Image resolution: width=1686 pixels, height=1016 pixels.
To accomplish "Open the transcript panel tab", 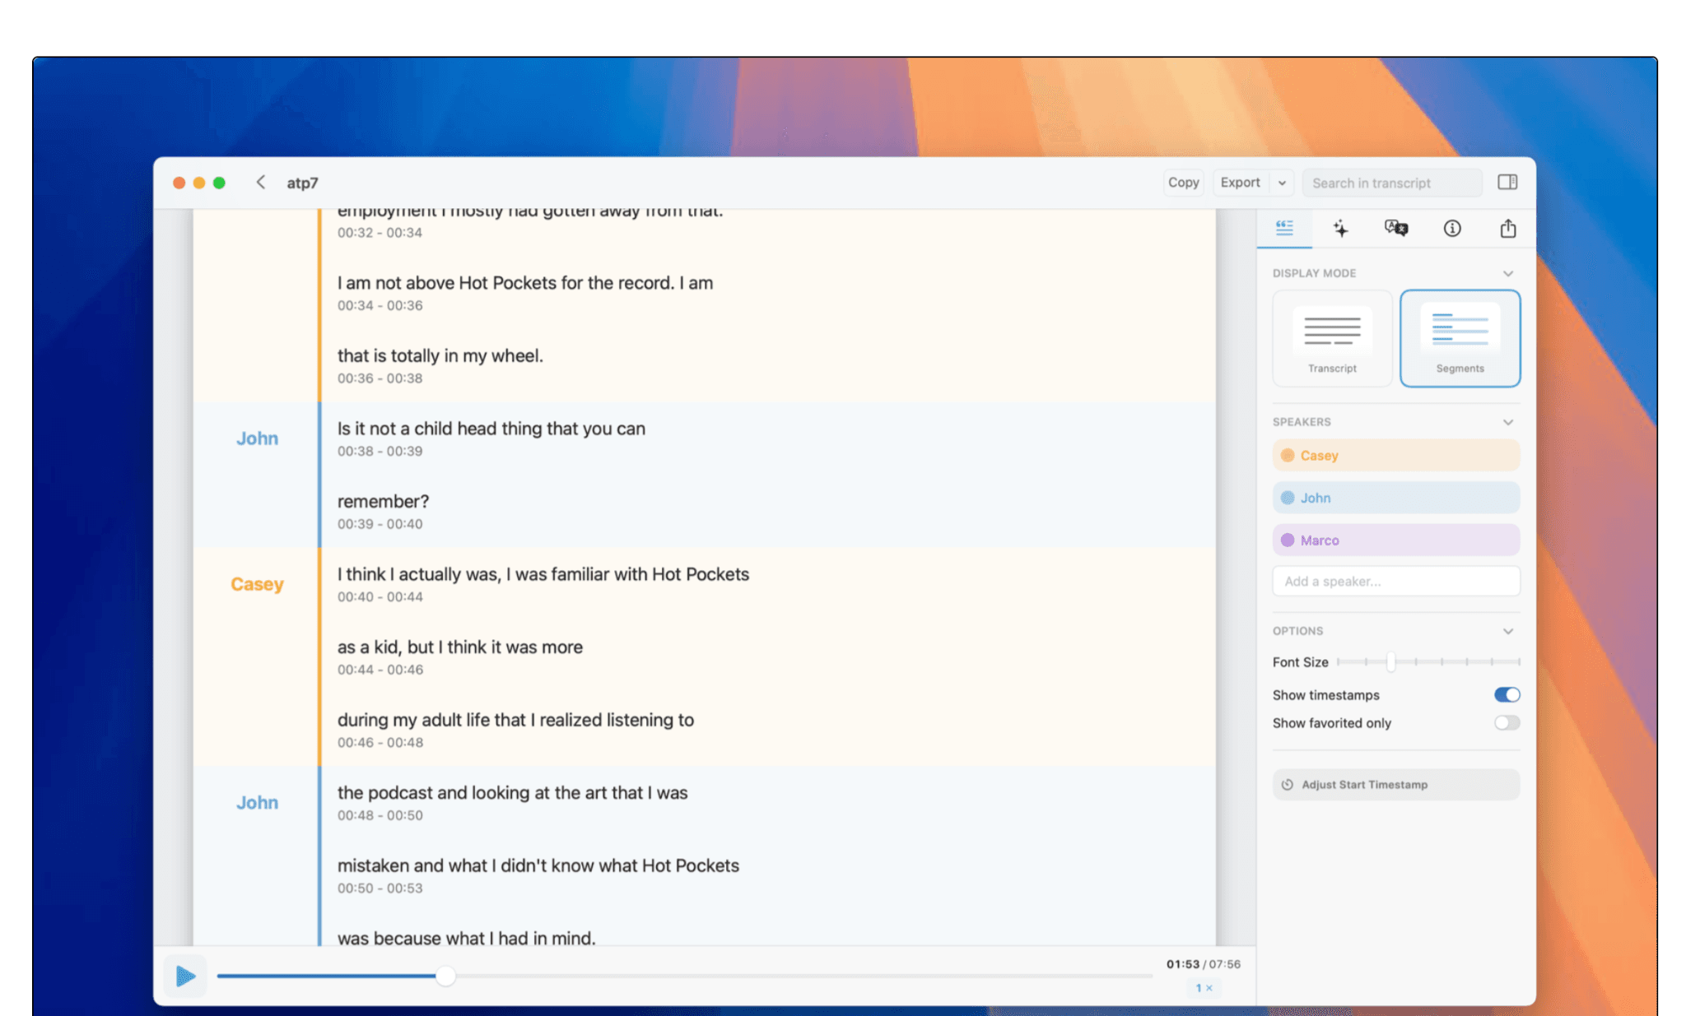I will click(x=1284, y=229).
